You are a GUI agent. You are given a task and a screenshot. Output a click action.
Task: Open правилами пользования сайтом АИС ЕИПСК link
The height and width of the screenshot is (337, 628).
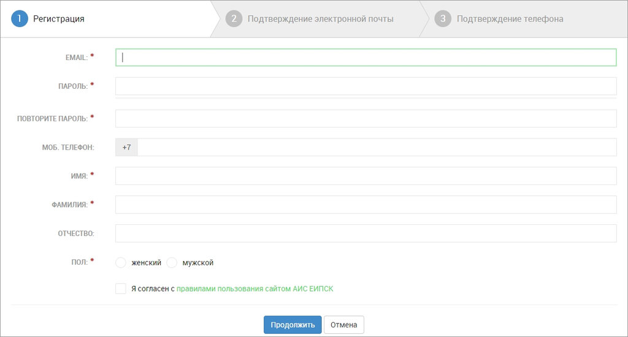point(255,289)
